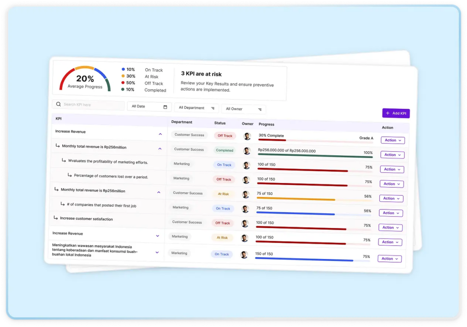
Task: Open Action dropdown for the Completed row
Action: tap(392, 155)
